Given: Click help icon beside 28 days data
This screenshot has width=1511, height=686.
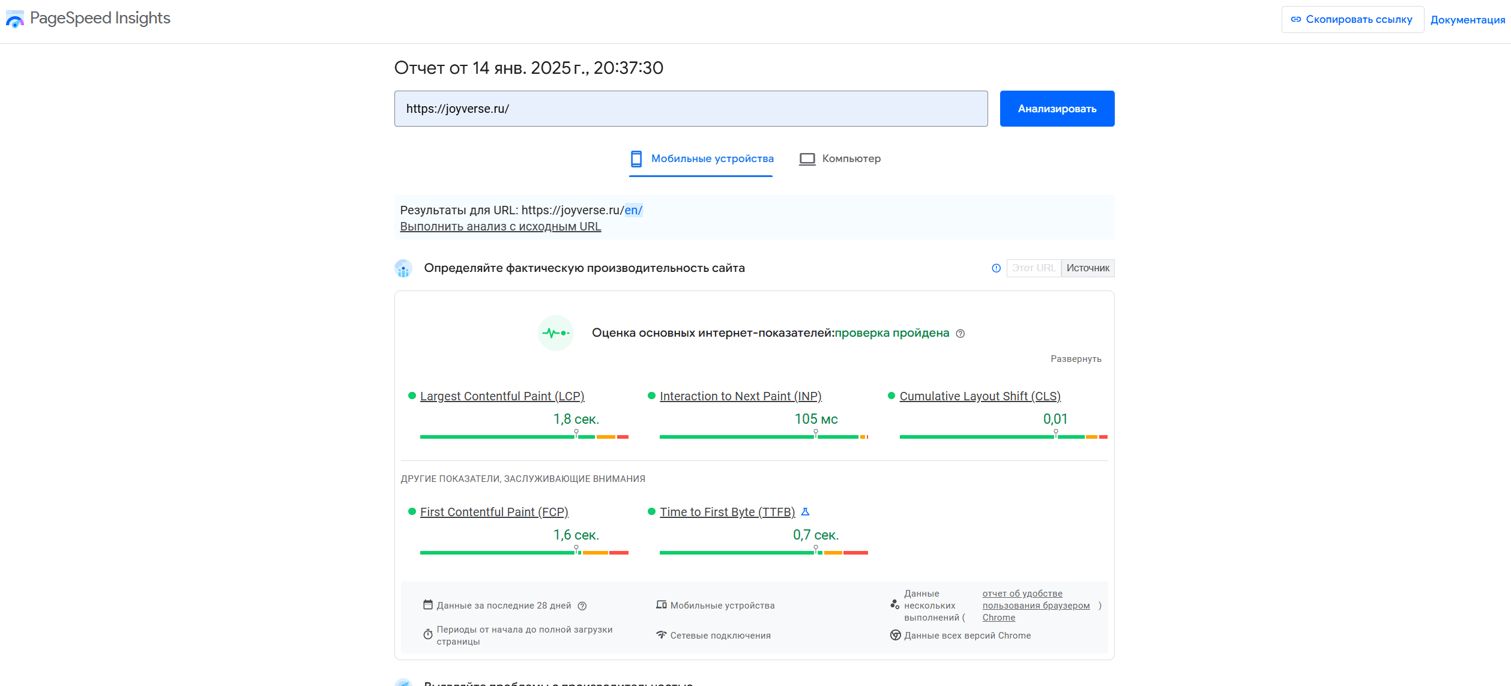Looking at the screenshot, I should point(582,606).
